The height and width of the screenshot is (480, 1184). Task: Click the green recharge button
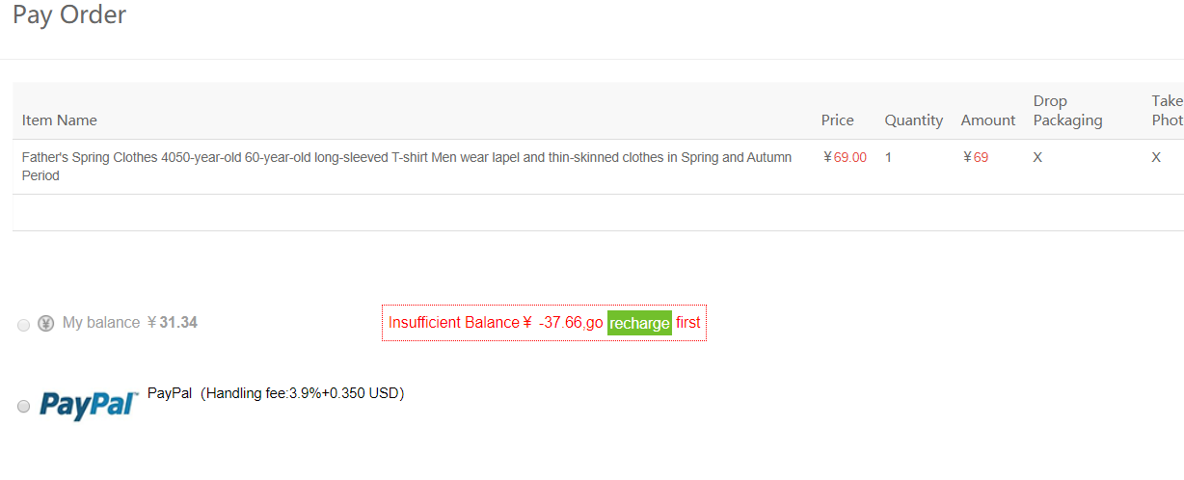(639, 323)
